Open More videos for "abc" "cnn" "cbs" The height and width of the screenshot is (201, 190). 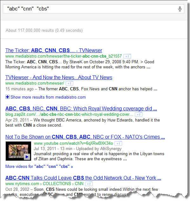(x=39, y=167)
